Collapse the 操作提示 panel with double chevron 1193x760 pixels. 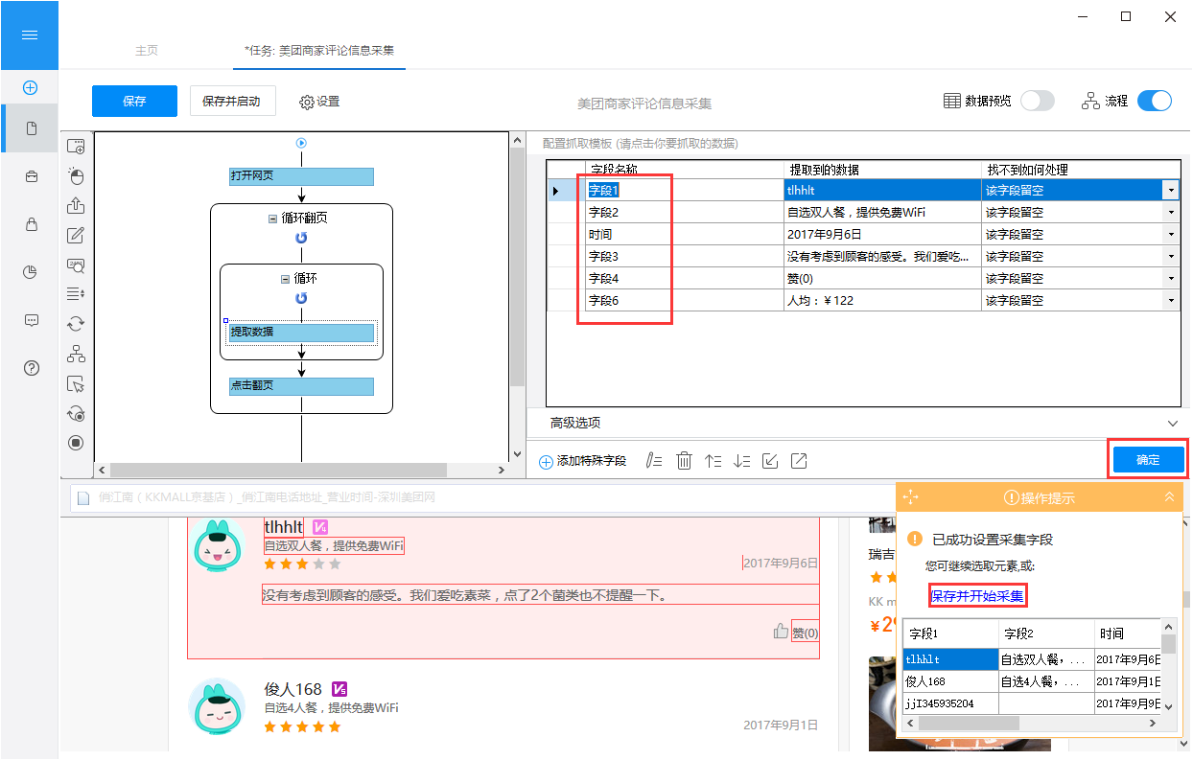point(1169,496)
